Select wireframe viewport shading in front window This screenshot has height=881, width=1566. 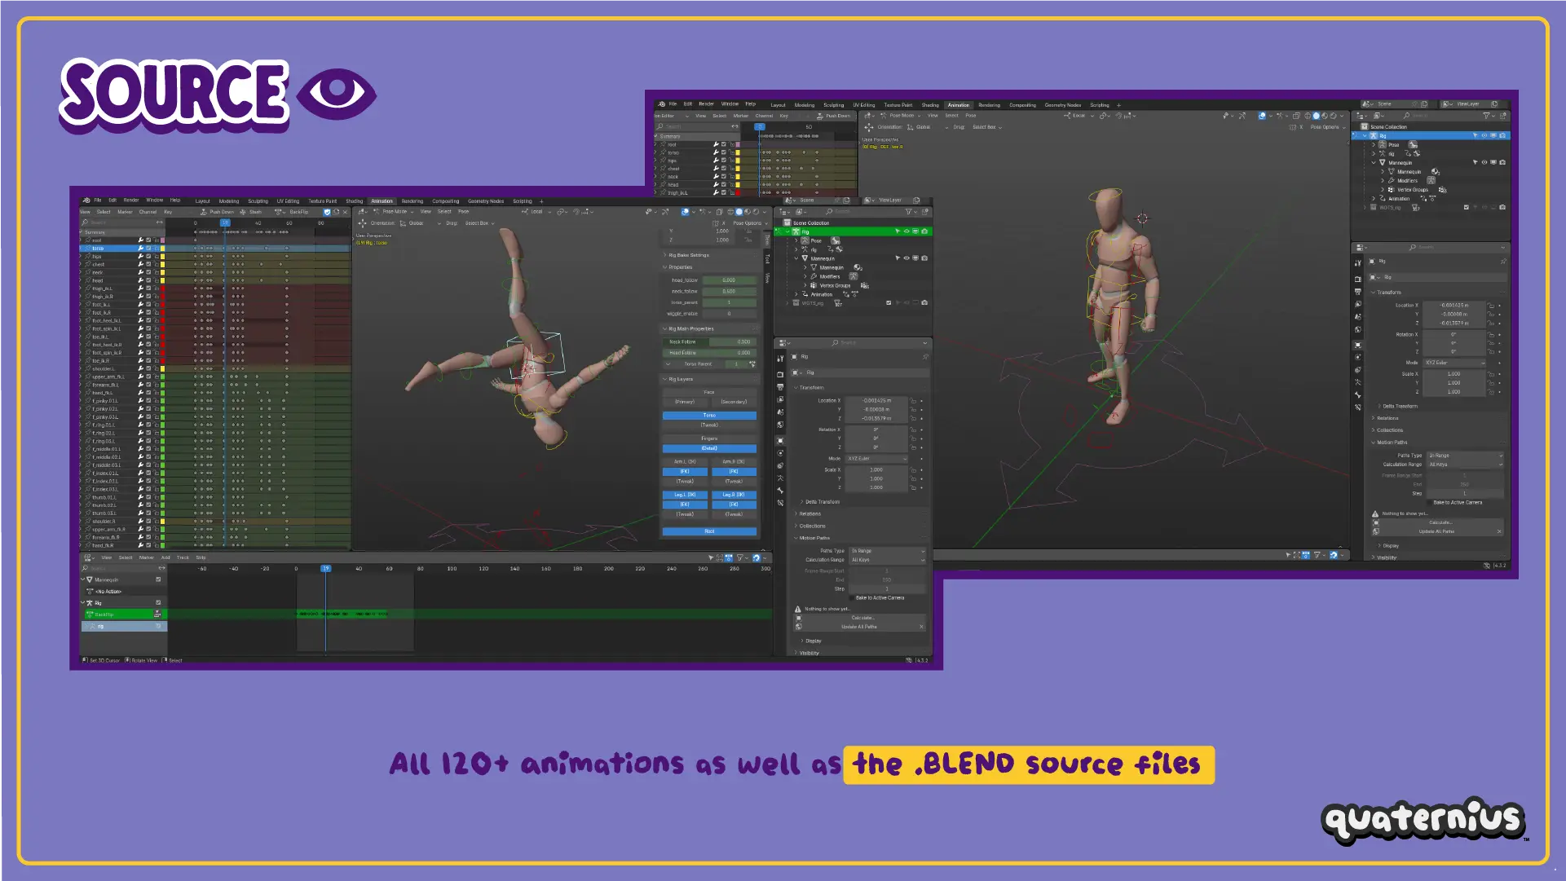coord(730,212)
